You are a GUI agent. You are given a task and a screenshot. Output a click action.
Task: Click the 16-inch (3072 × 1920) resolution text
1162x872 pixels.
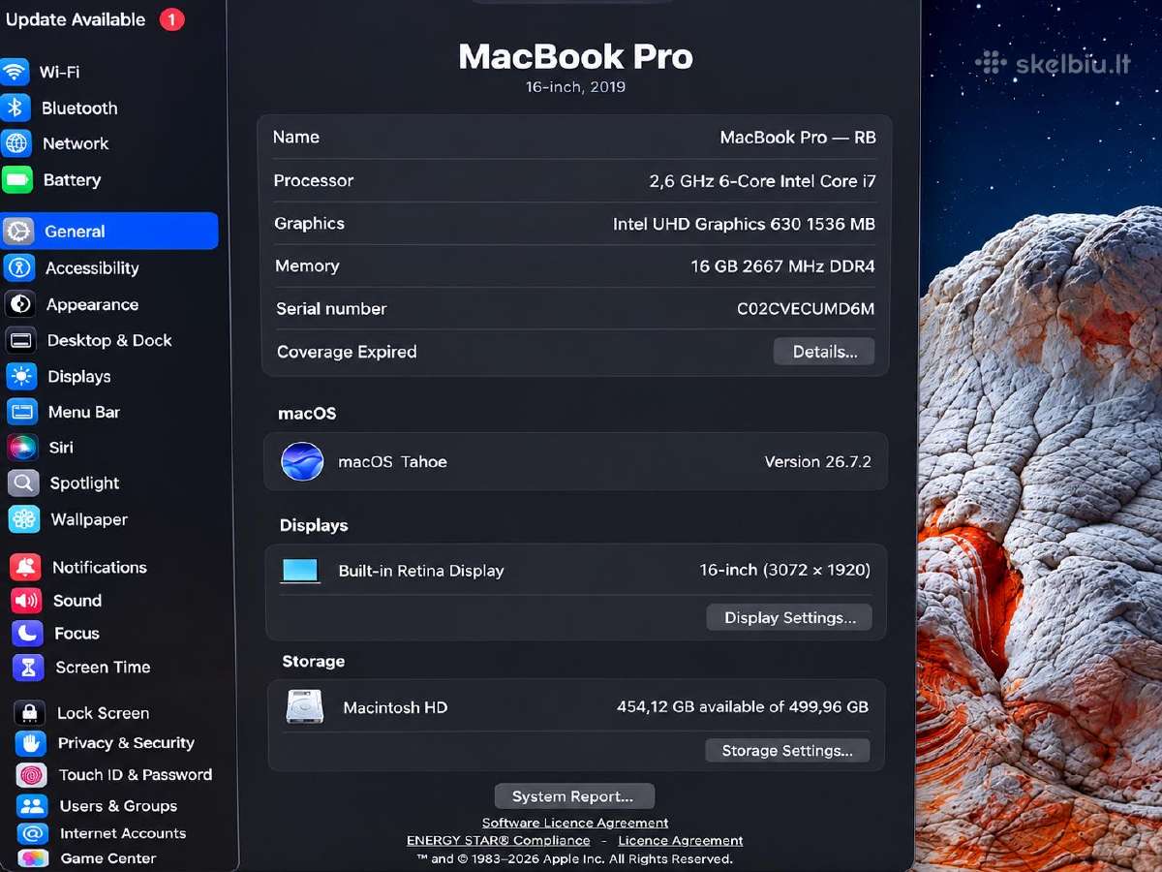(x=785, y=570)
